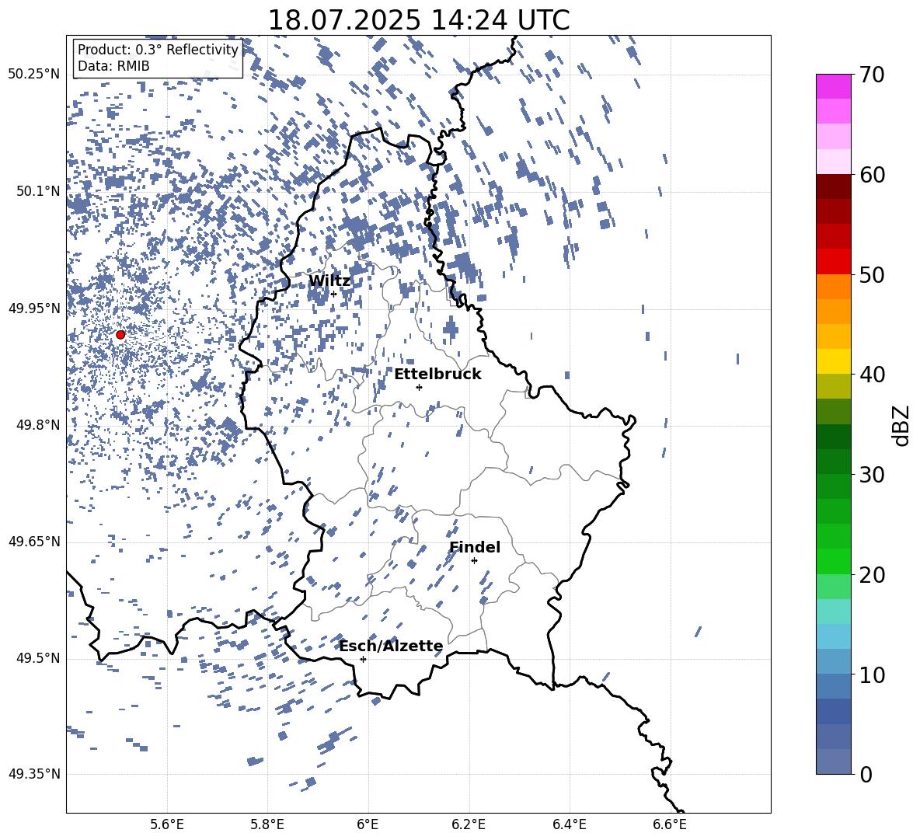920x840 pixels.
Task: Click the 0 colorbar tick label
Action: tap(866, 774)
